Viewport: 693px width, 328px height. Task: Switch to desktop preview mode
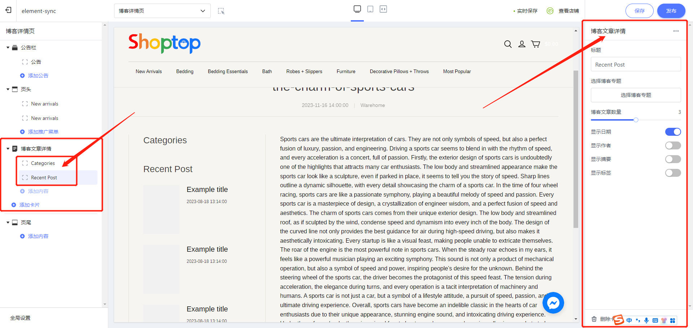tap(357, 9)
